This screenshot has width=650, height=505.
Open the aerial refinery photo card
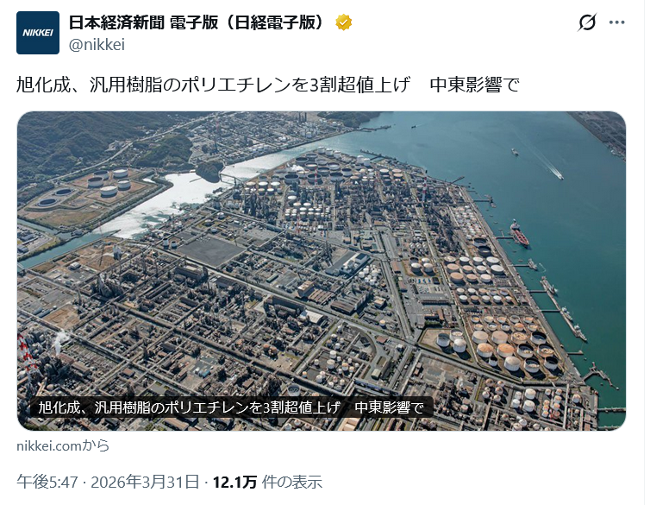click(x=322, y=271)
